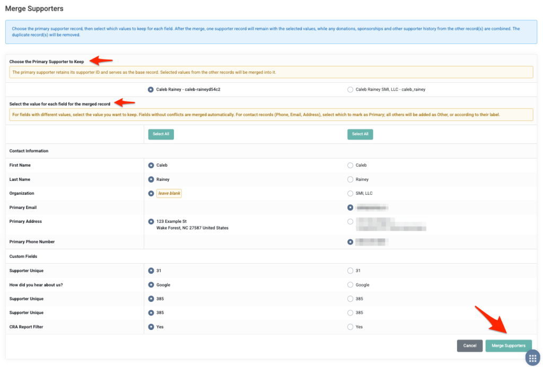Select the leave blank Organization option
Viewport: 543px width, 367px height.
pos(151,194)
